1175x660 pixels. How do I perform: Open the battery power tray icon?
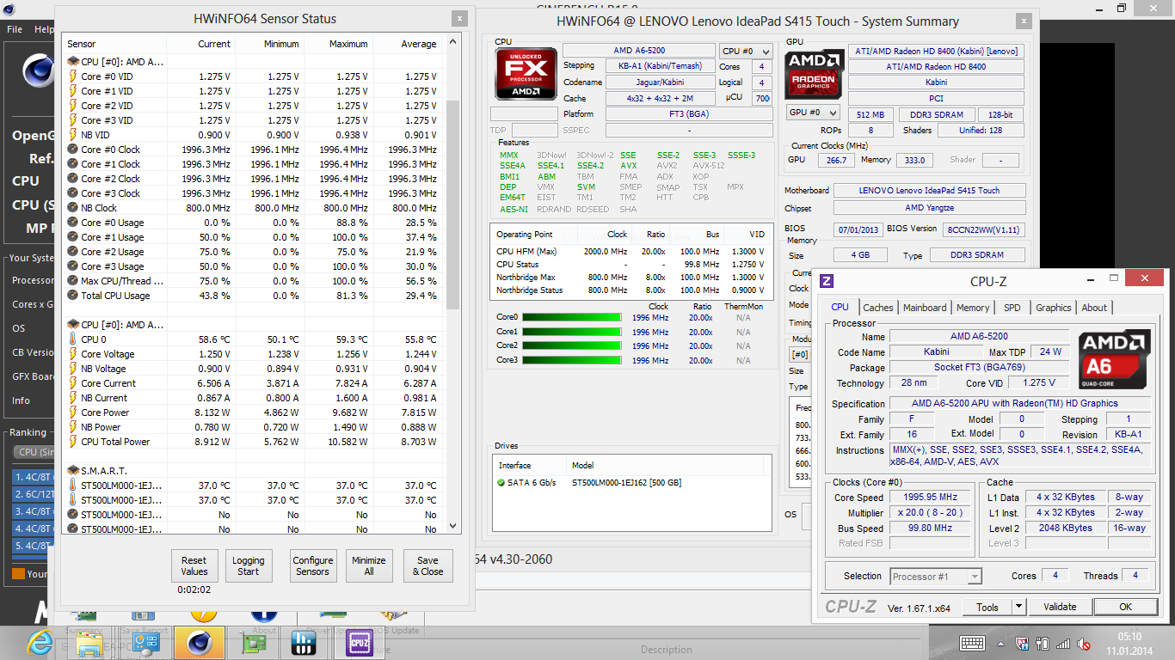(1043, 643)
